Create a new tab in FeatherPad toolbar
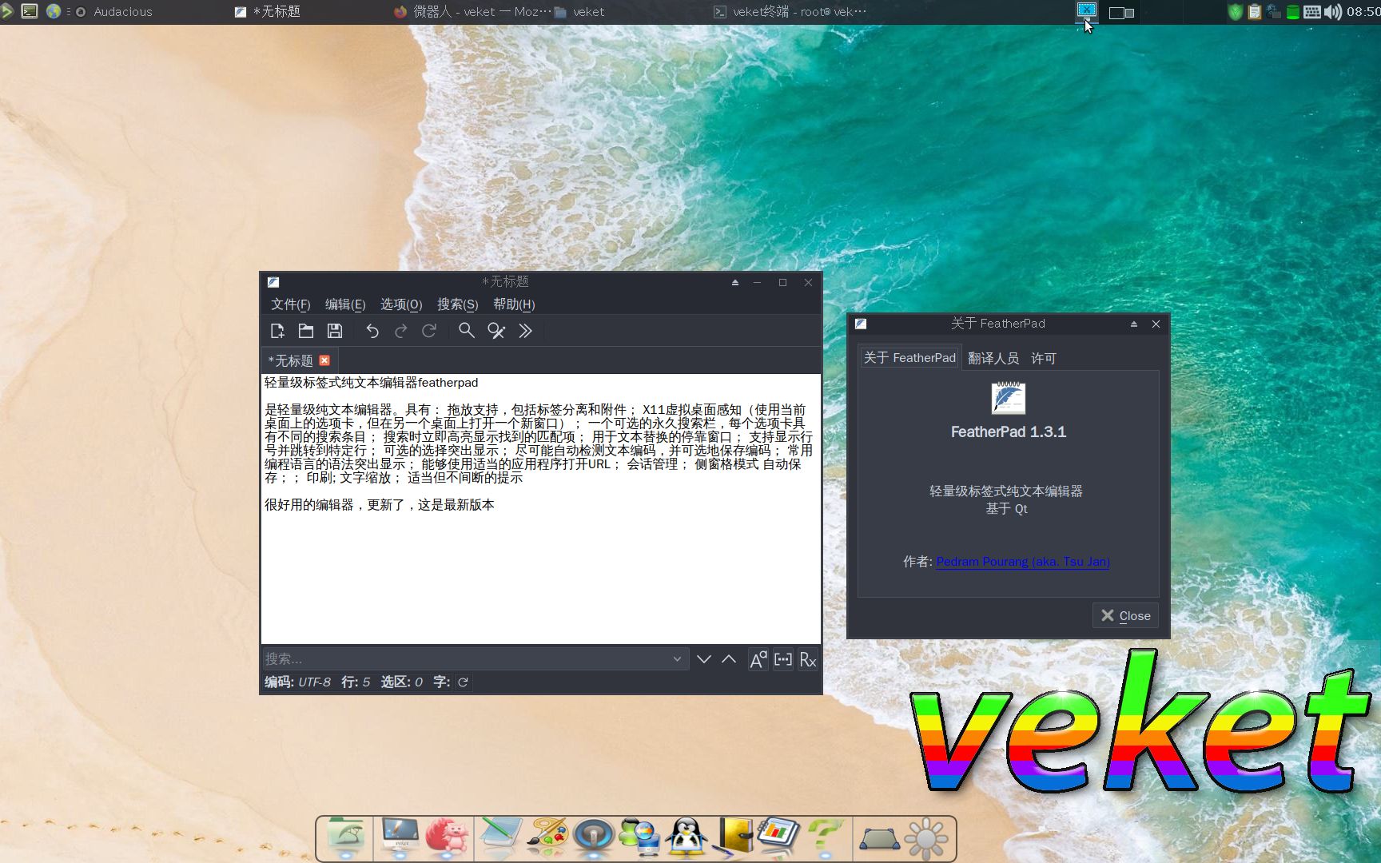 (277, 331)
